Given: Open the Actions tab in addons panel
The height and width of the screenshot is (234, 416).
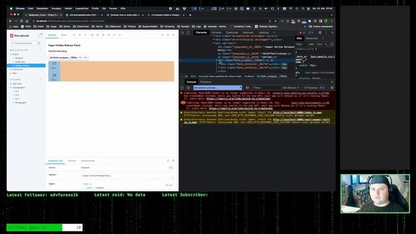Looking at the screenshot, I should (x=72, y=161).
